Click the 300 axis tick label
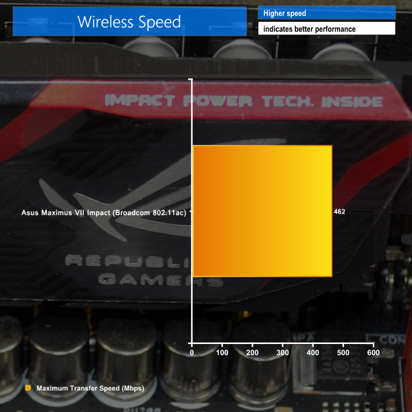 pos(282,353)
